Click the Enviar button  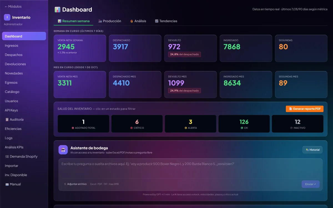click(311, 184)
